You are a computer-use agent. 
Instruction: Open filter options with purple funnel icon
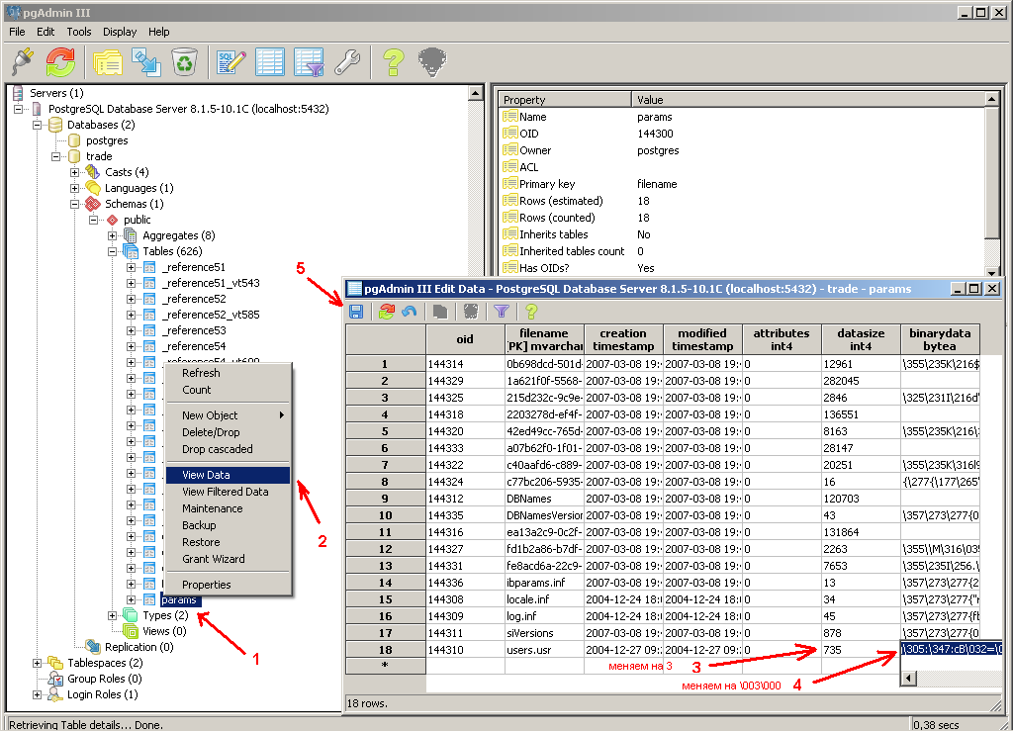tap(502, 312)
